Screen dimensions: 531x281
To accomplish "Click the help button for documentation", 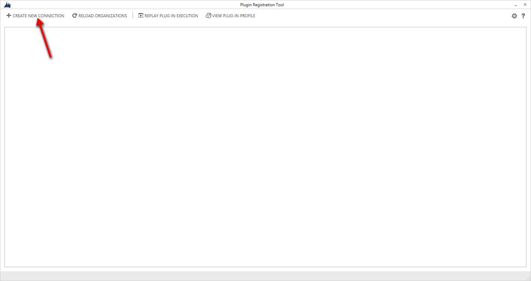I will coord(523,16).
